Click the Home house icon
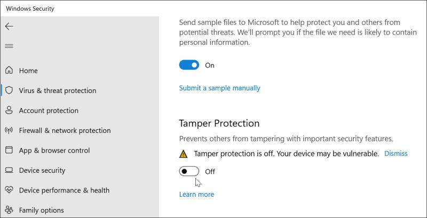The image size is (427, 218). coord(9,70)
